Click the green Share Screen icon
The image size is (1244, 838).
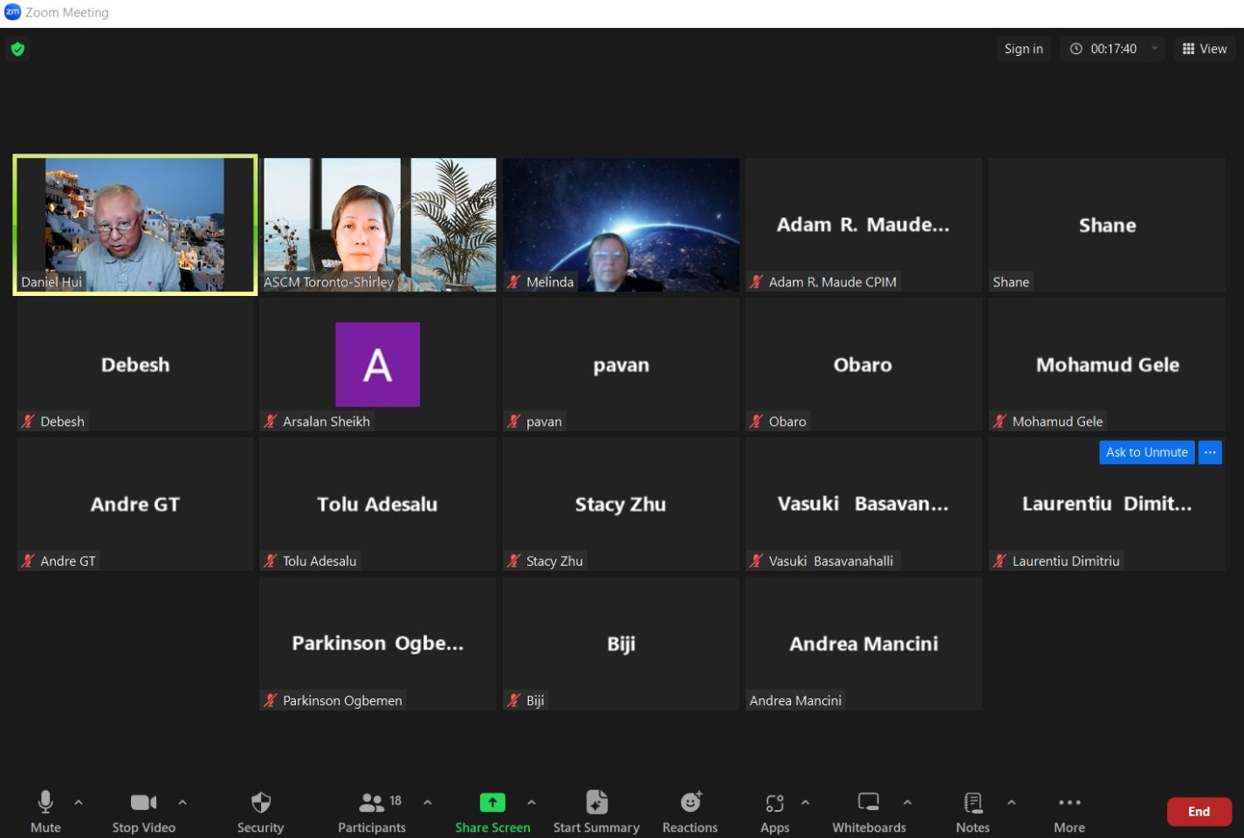tap(492, 802)
